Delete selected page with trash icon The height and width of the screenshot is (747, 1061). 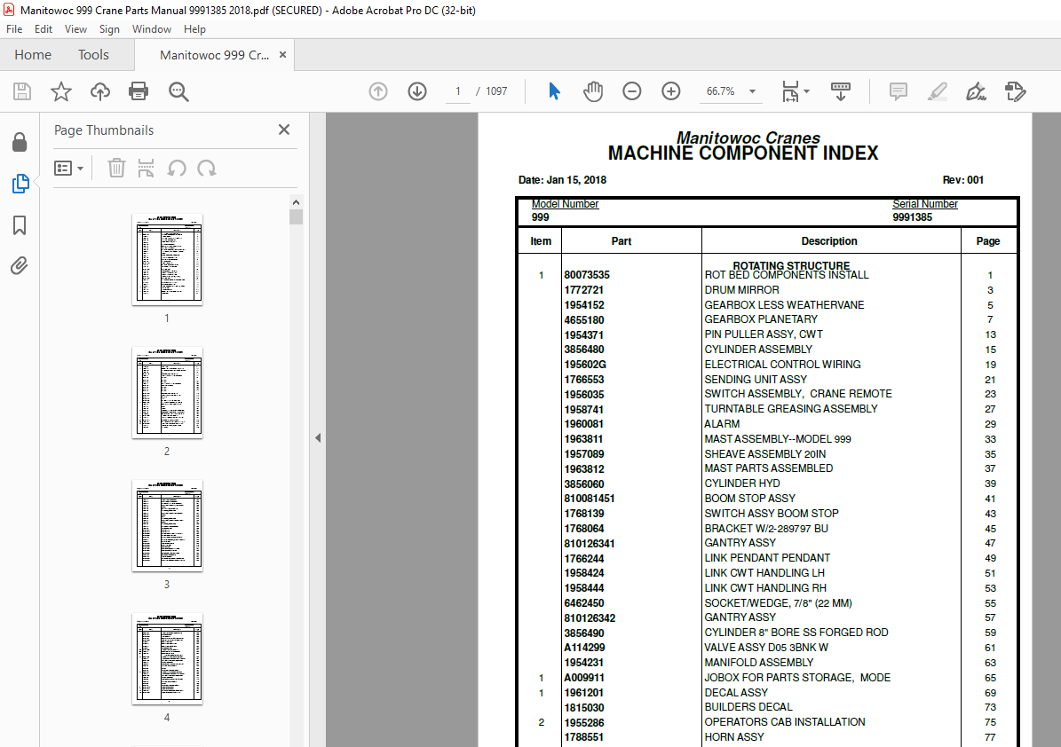(116, 168)
